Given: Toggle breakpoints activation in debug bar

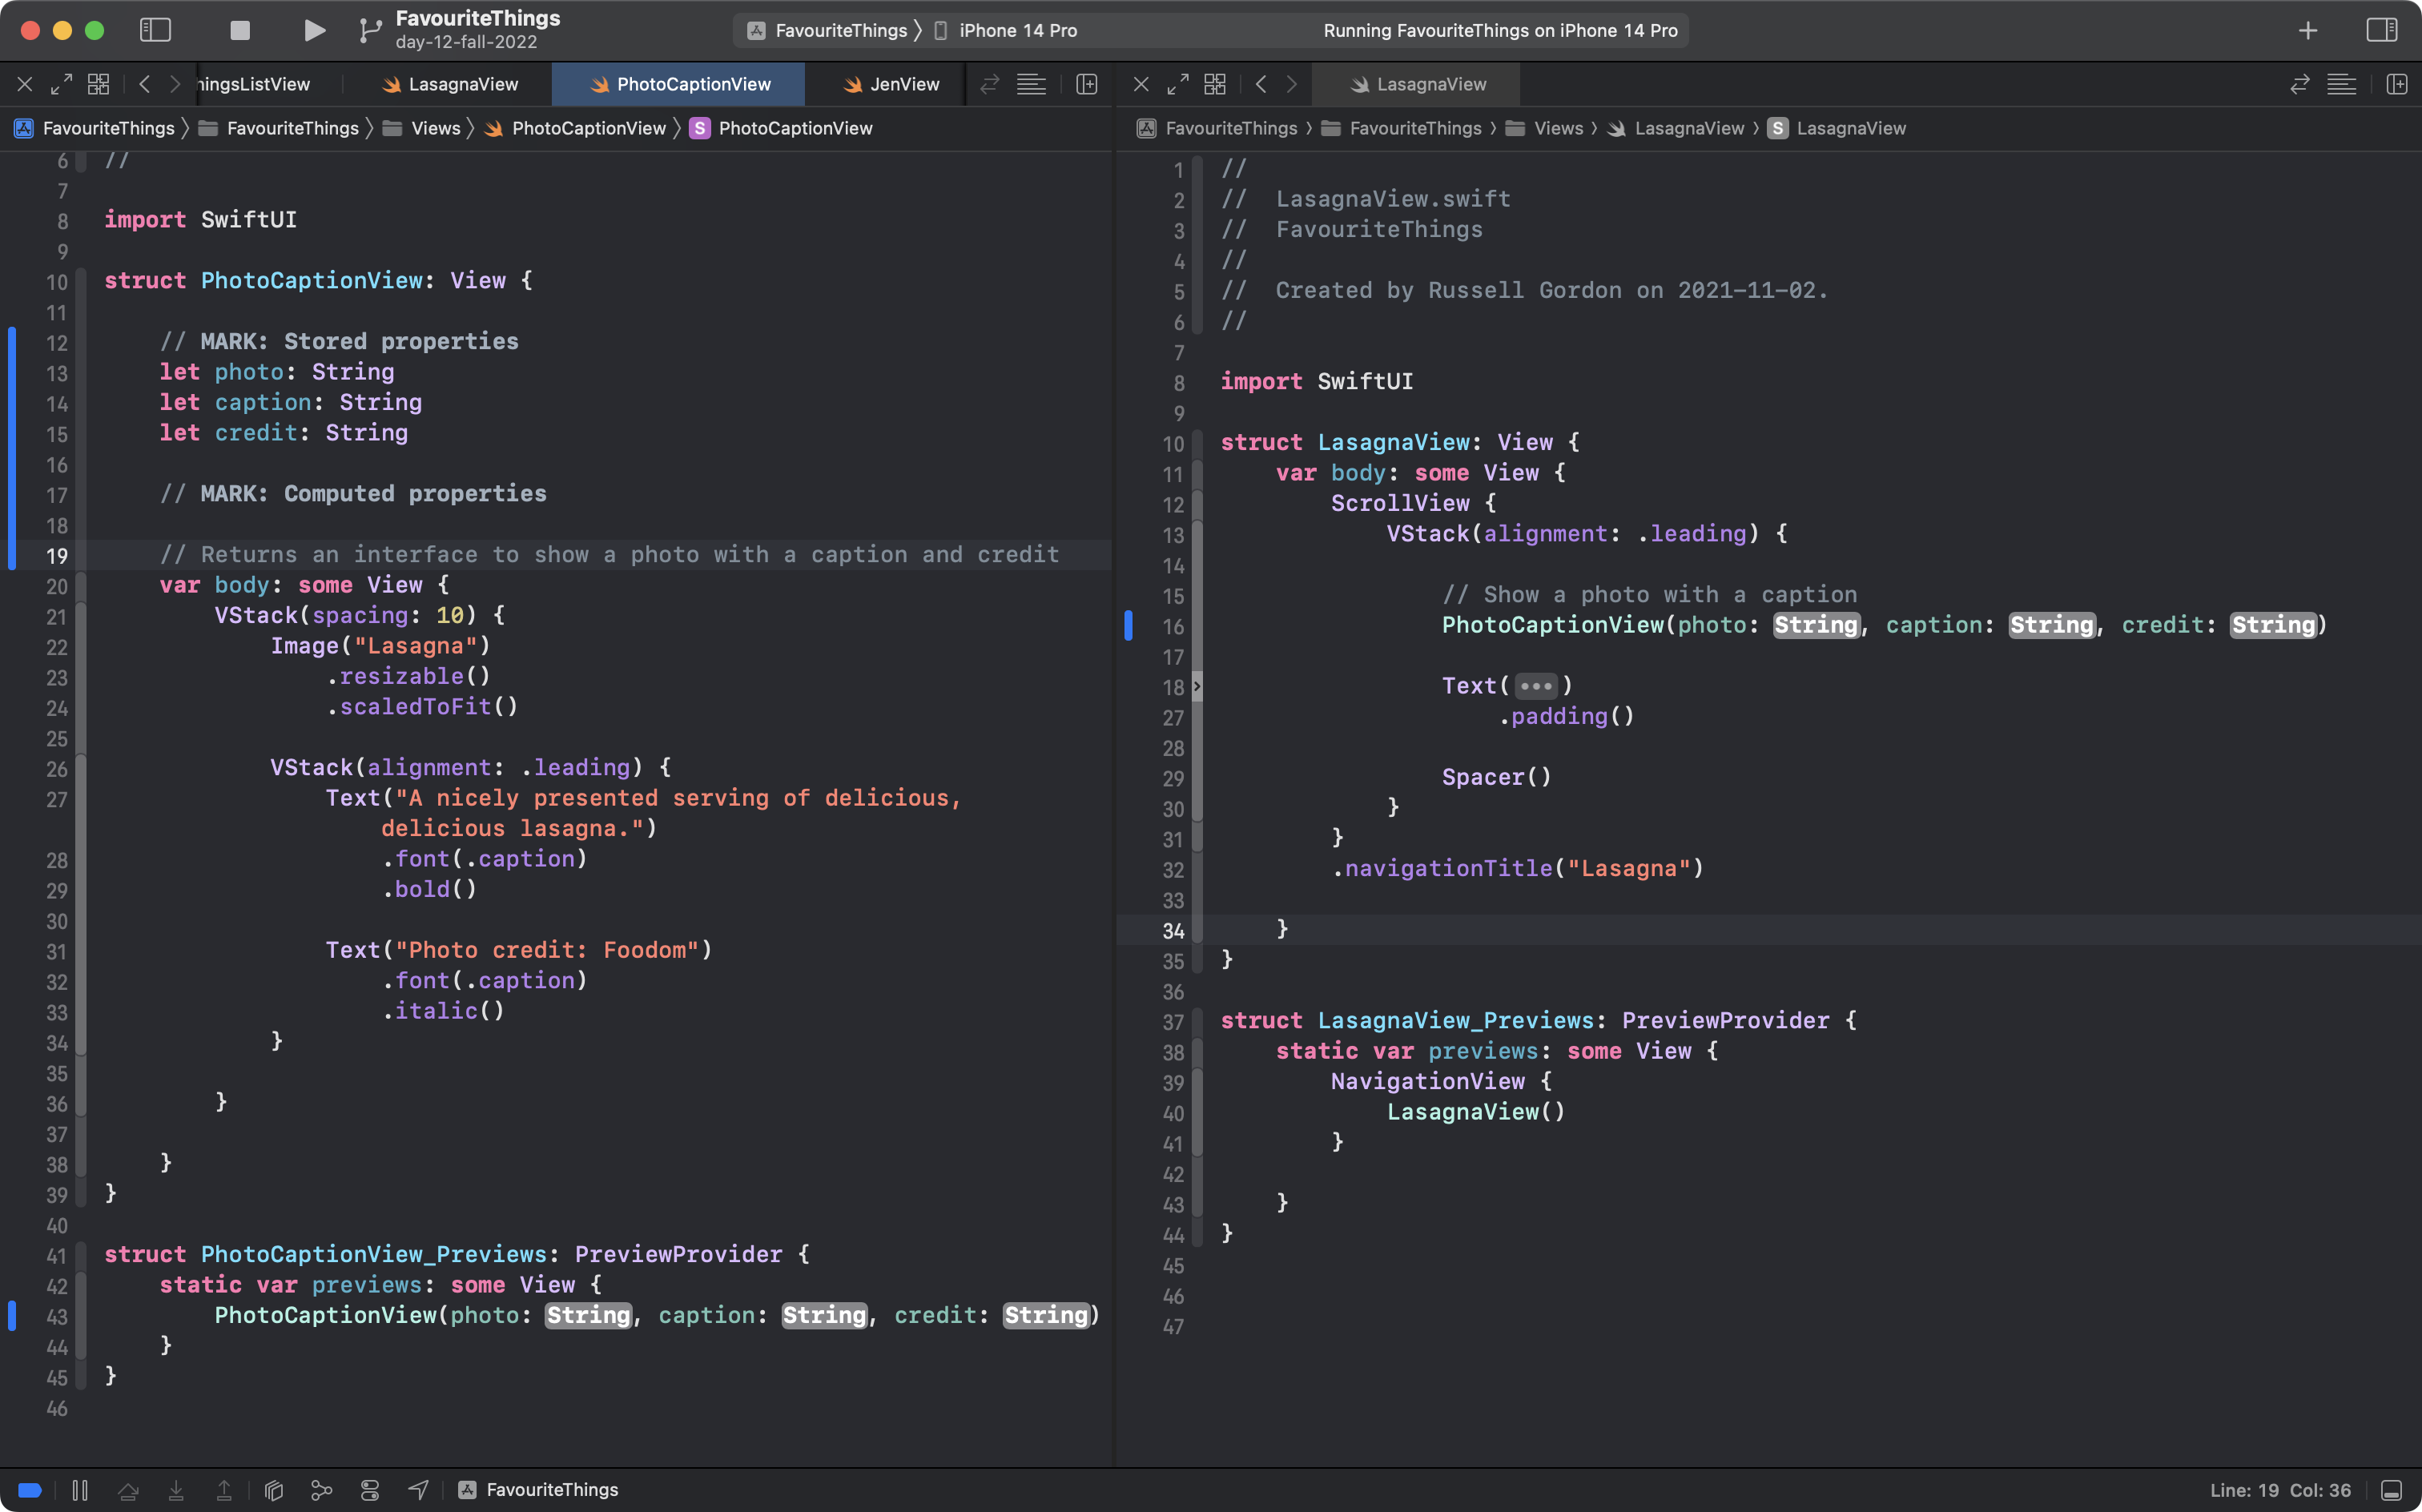Looking at the screenshot, I should [x=30, y=1490].
